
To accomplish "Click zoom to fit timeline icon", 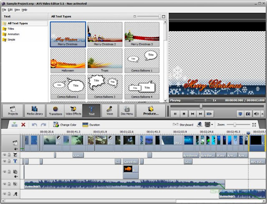I will pyautogui.click(x=254, y=125).
